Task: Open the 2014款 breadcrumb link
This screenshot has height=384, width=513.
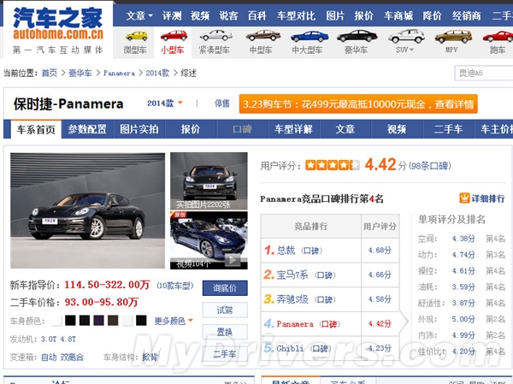Action: coord(157,73)
